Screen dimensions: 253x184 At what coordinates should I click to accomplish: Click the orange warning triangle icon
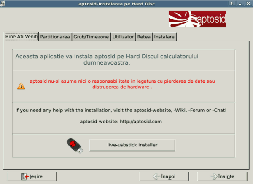click(x=21, y=86)
